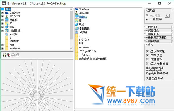Click the 此电脑 computer icon in the tree

coord(7,20)
